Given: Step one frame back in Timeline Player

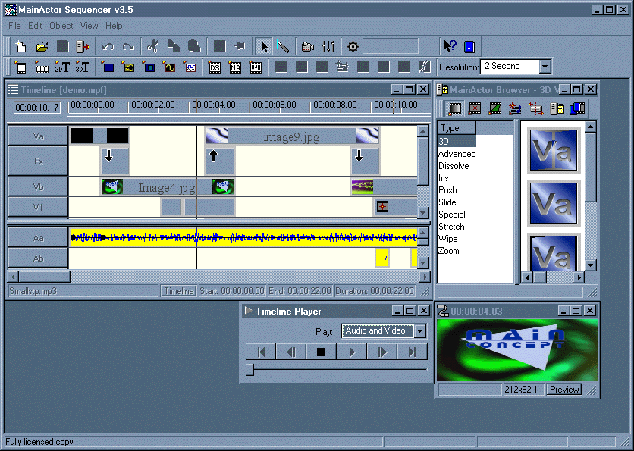Looking at the screenshot, I should coord(291,352).
